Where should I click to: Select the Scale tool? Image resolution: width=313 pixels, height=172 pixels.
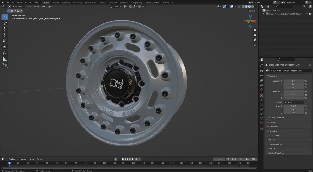(x=5, y=41)
